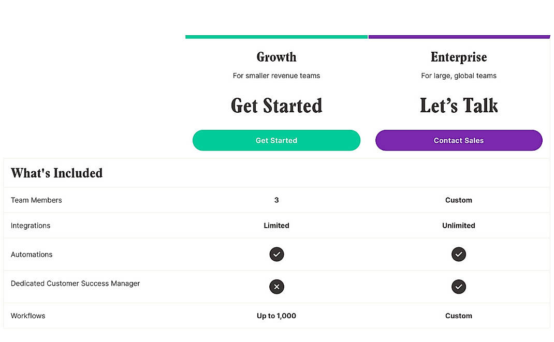The width and height of the screenshot is (554, 342).
Task: Click the purple bar above Enterprise column
Action: coord(459,36)
